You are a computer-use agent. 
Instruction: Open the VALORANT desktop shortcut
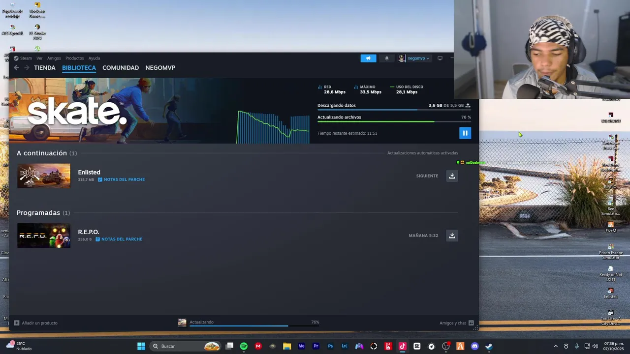(x=611, y=118)
